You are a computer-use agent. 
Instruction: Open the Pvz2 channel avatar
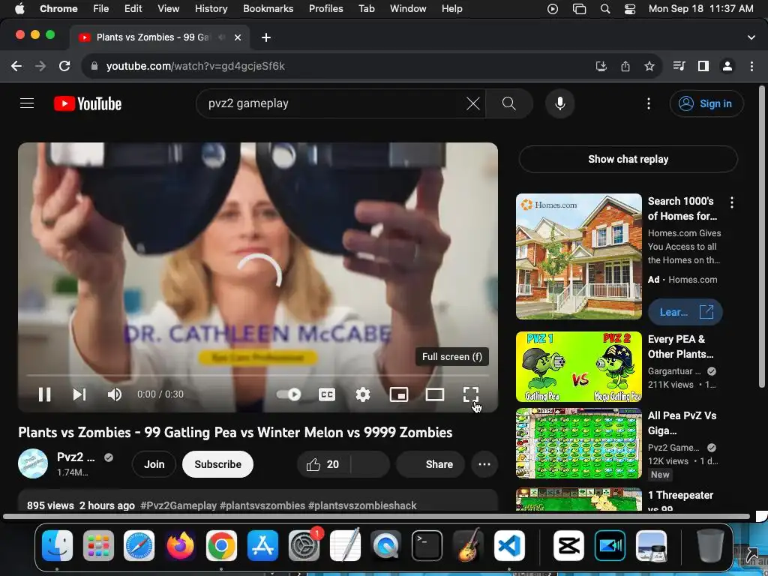tap(33, 463)
